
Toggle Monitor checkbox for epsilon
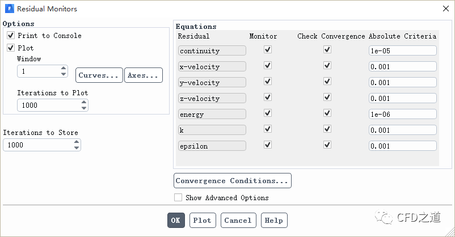click(268, 145)
